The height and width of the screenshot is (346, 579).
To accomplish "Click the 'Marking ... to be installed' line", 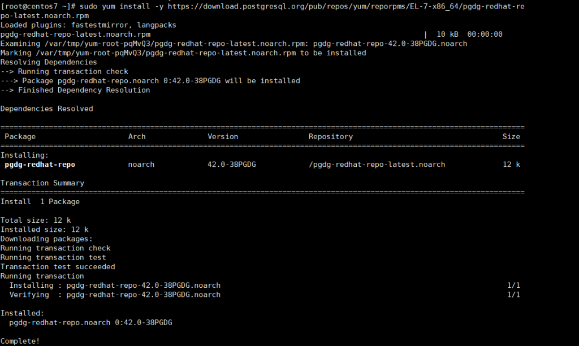I will pos(183,53).
